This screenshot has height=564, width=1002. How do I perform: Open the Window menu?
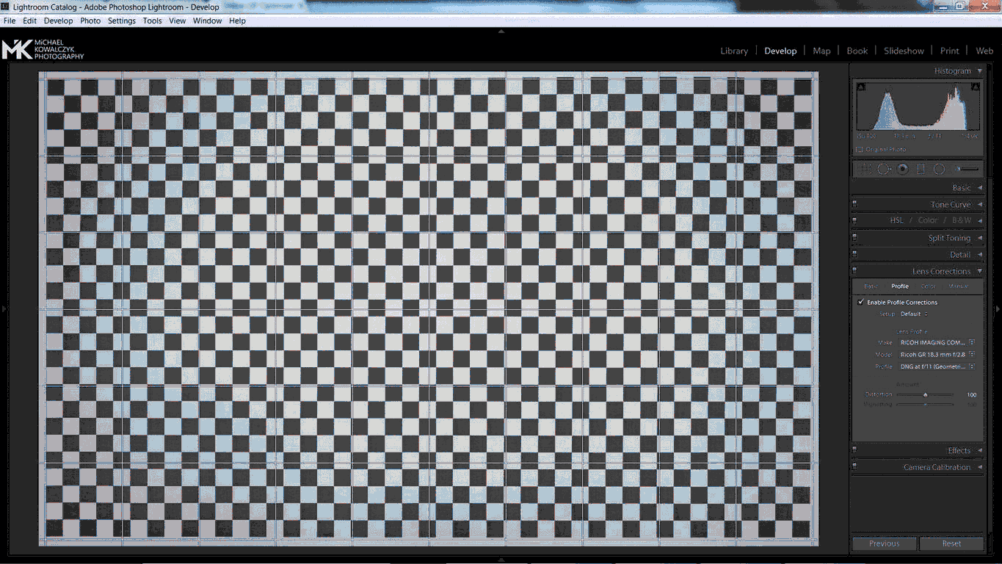pos(207,21)
